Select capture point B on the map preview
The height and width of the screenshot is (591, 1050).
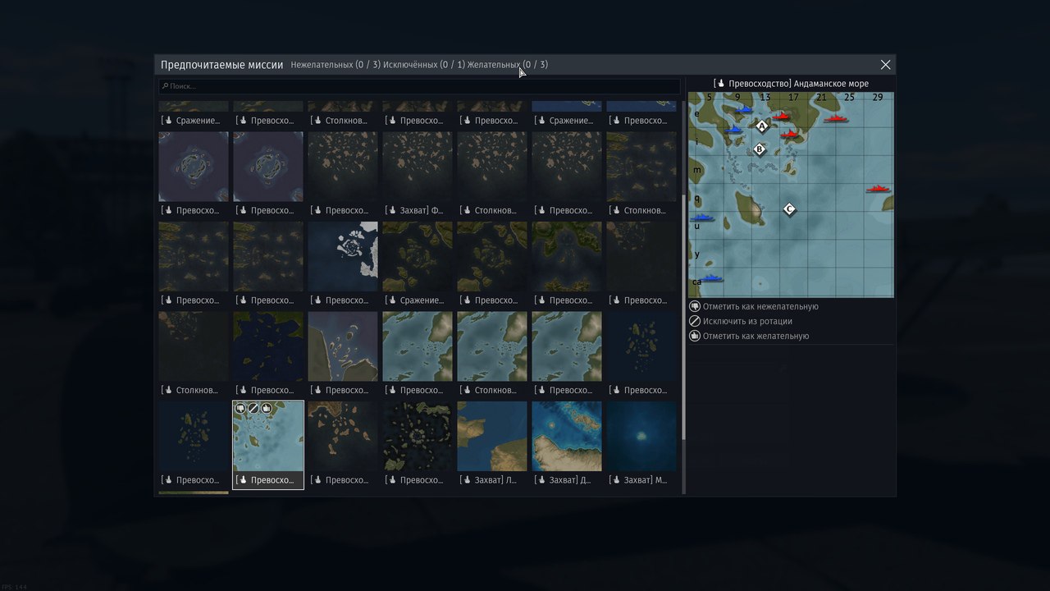pyautogui.click(x=760, y=149)
